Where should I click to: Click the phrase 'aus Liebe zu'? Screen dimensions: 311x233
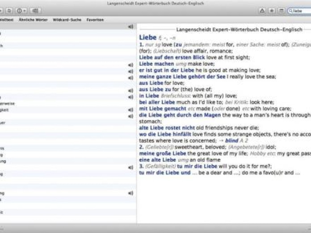coord(155,89)
